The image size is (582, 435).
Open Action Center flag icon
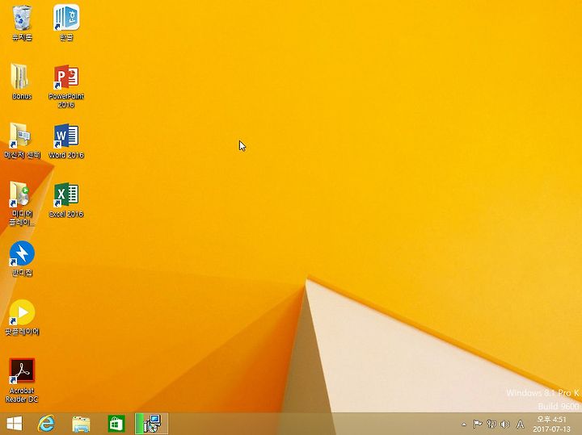pyautogui.click(x=478, y=424)
